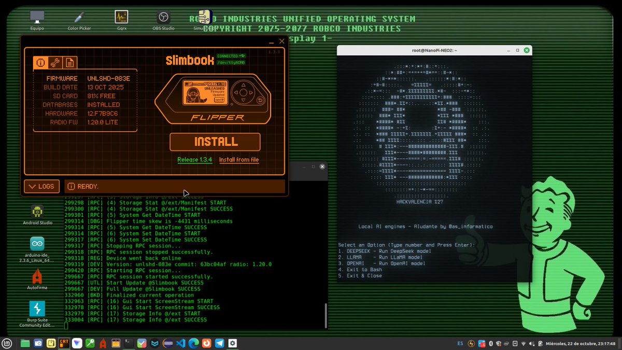This screenshot has height=350, width=622.
Task: Open the yellow sticky notes taskbar icon
Action: click(51, 343)
